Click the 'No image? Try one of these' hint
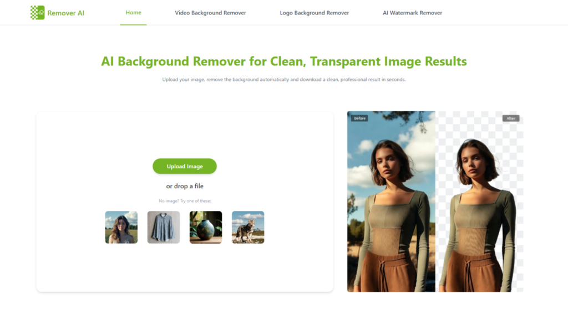The width and height of the screenshot is (568, 319). (x=185, y=201)
